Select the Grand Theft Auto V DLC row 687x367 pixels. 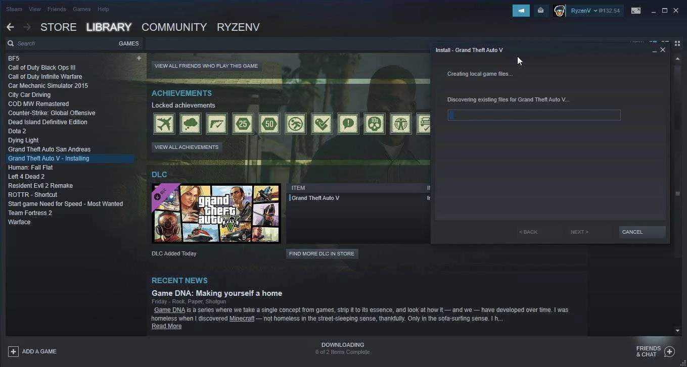tap(358, 198)
